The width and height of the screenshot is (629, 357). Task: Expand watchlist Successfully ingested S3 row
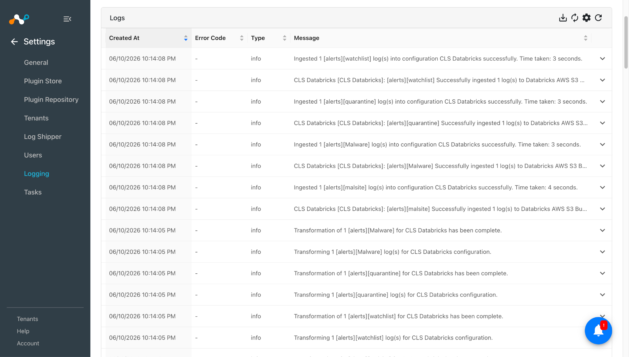602,80
